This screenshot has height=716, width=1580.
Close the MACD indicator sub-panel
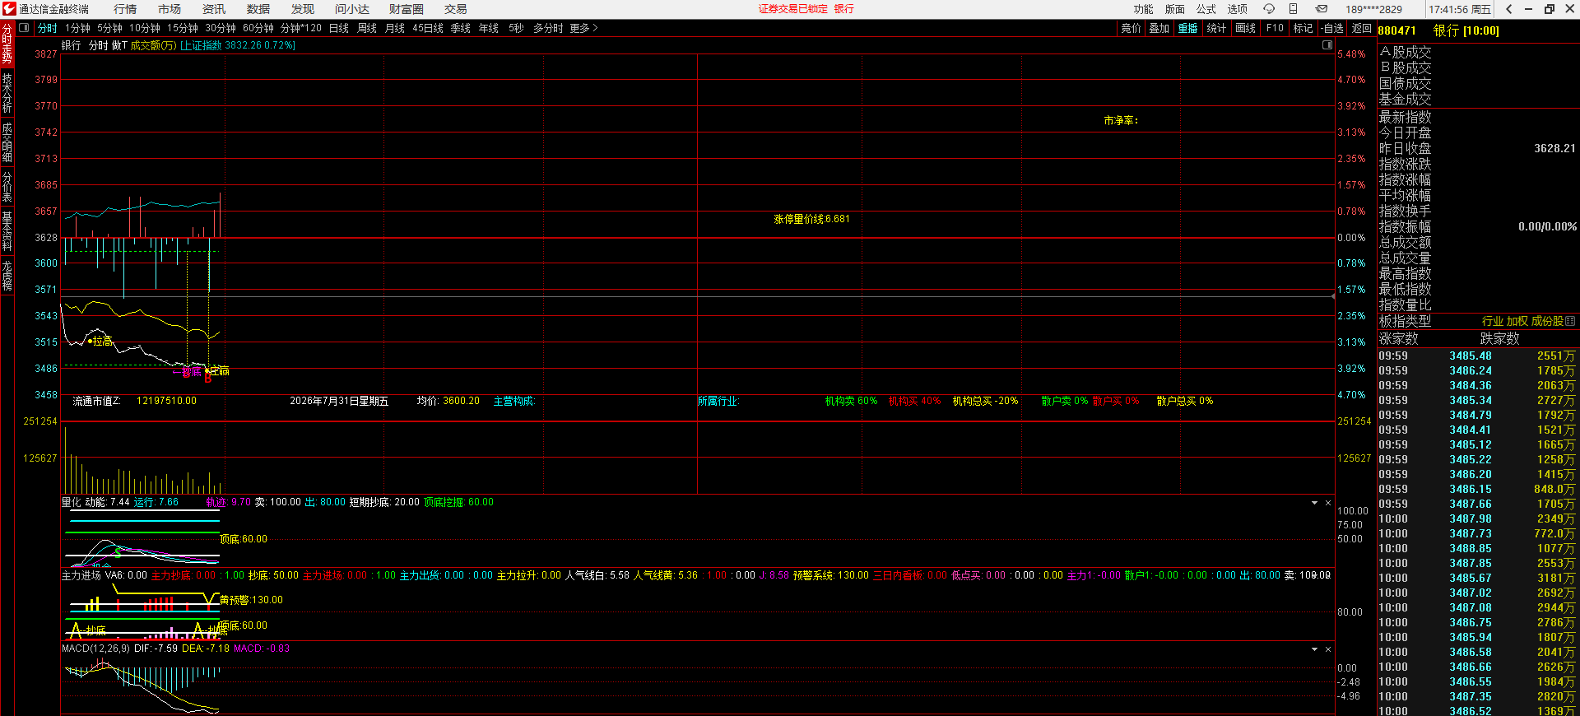tap(1327, 649)
